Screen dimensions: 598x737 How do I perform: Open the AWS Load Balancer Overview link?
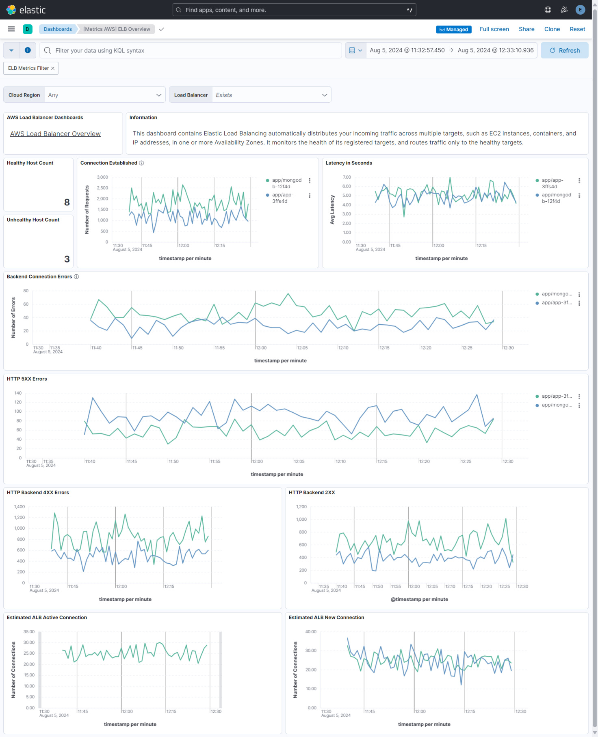point(55,134)
